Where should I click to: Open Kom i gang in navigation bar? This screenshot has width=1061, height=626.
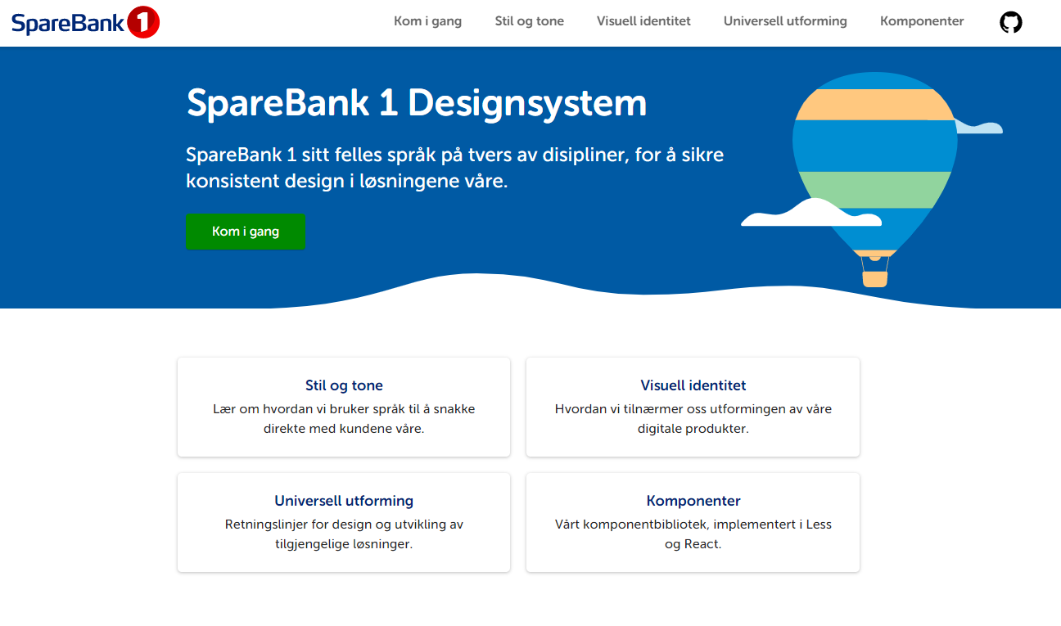point(427,21)
